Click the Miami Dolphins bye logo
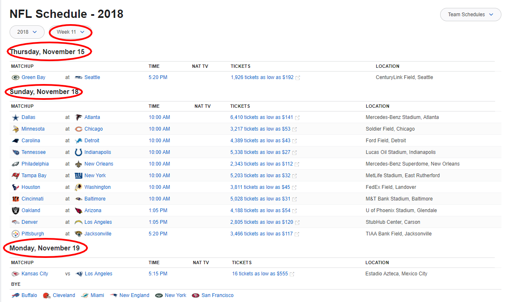Screen dimensions: 506x302 coord(85,295)
